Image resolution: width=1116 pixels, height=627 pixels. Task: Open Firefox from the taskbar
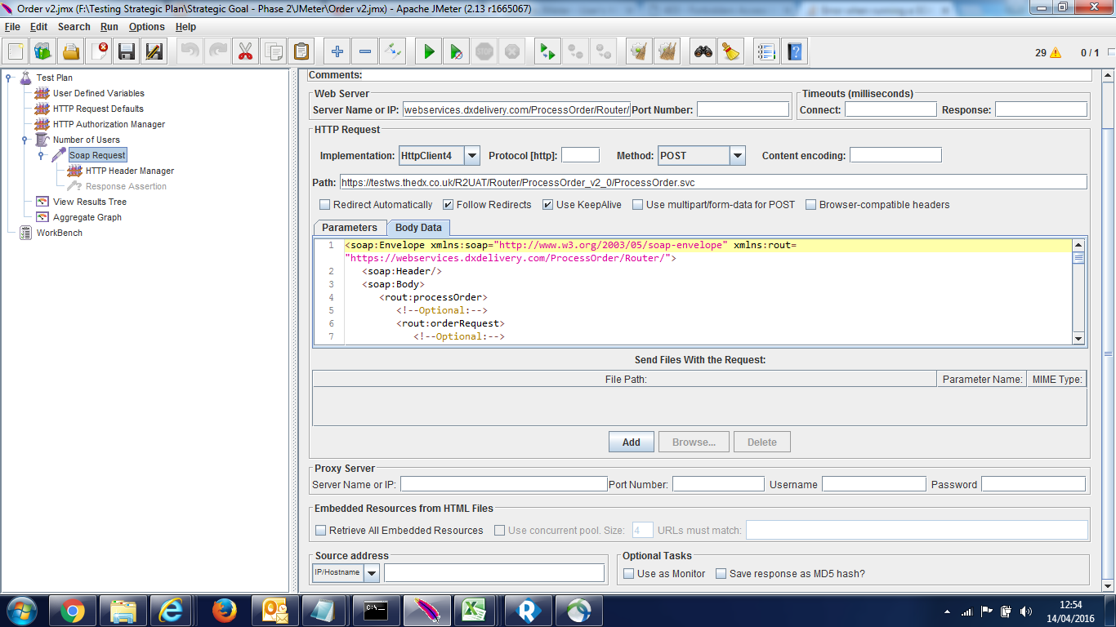[224, 611]
